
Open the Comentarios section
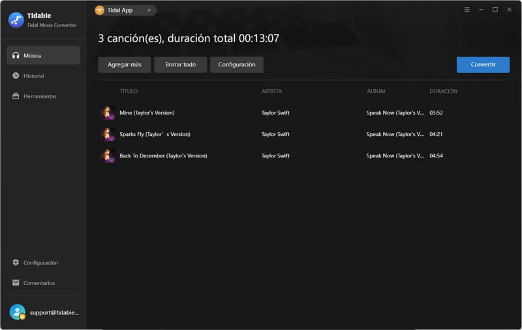coord(43,282)
